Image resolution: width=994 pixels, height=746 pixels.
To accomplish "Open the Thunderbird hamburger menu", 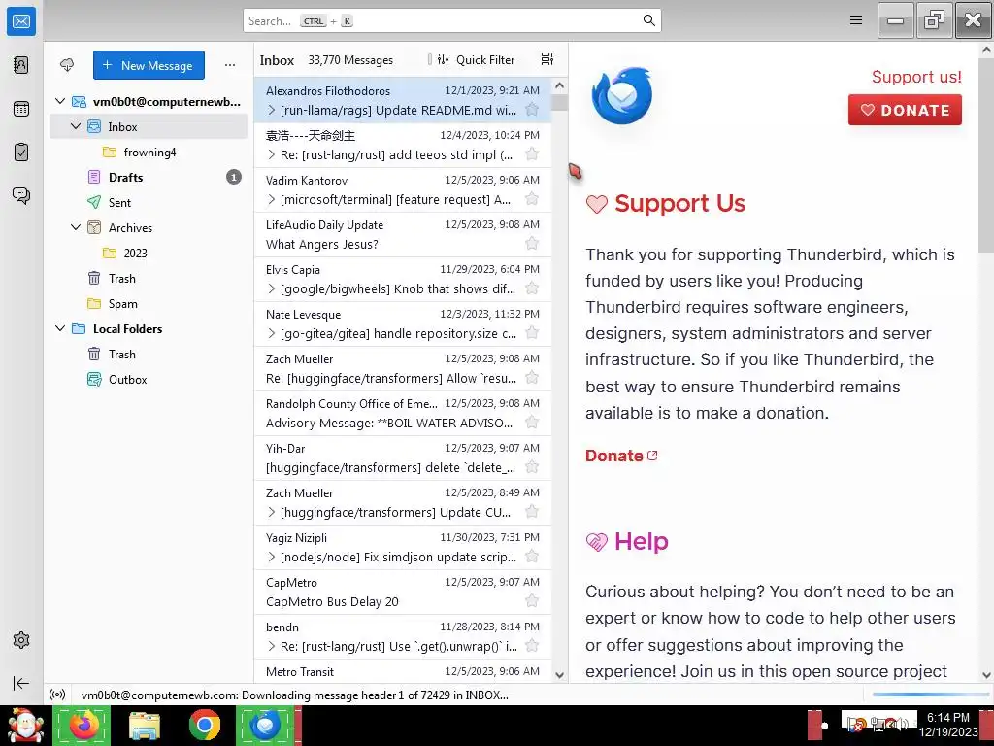I will [856, 20].
